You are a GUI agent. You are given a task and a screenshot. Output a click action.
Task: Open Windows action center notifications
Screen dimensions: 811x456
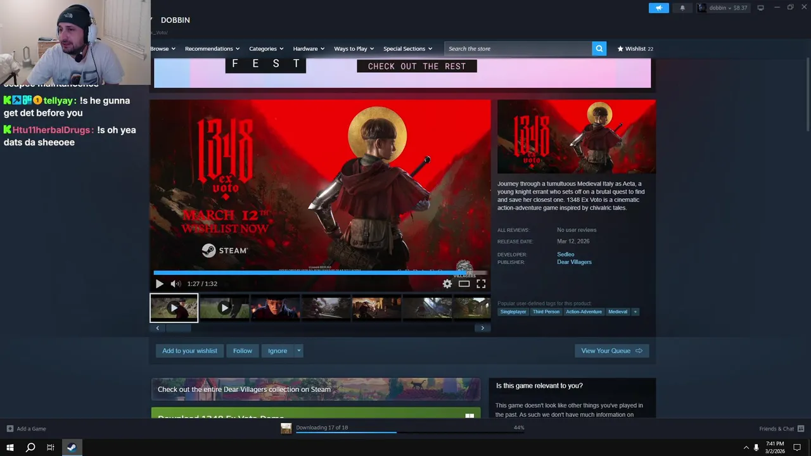click(798, 447)
